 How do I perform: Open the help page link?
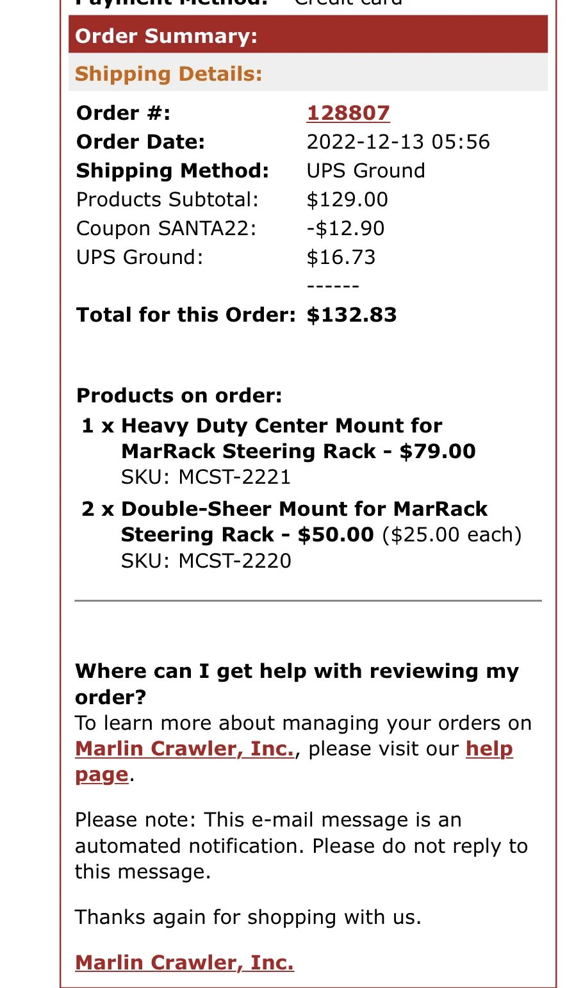294,761
